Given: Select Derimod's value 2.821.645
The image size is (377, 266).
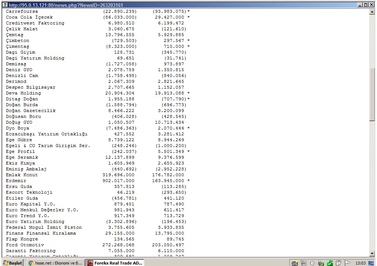Looking at the screenshot, I should point(171,81).
